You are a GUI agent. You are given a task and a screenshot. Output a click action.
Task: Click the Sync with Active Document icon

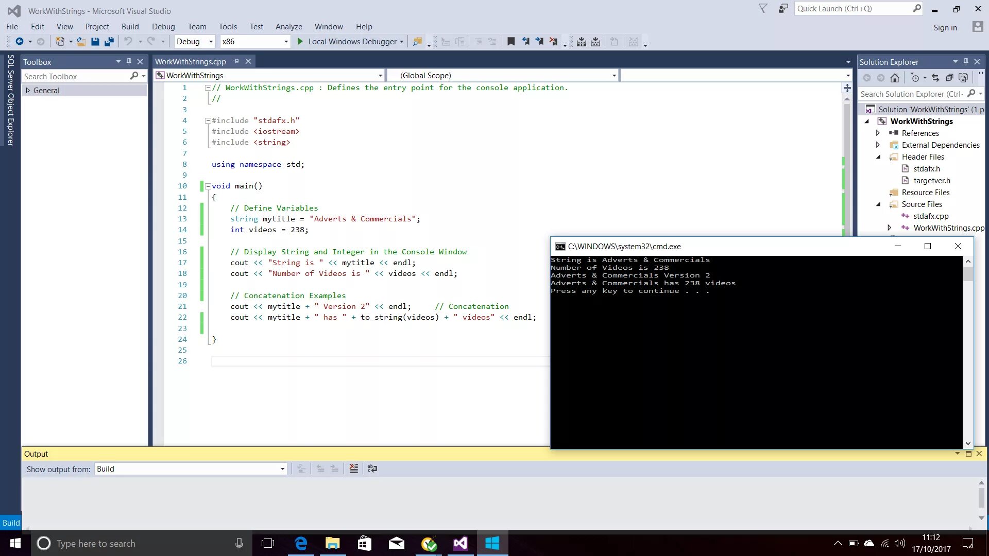click(x=935, y=78)
